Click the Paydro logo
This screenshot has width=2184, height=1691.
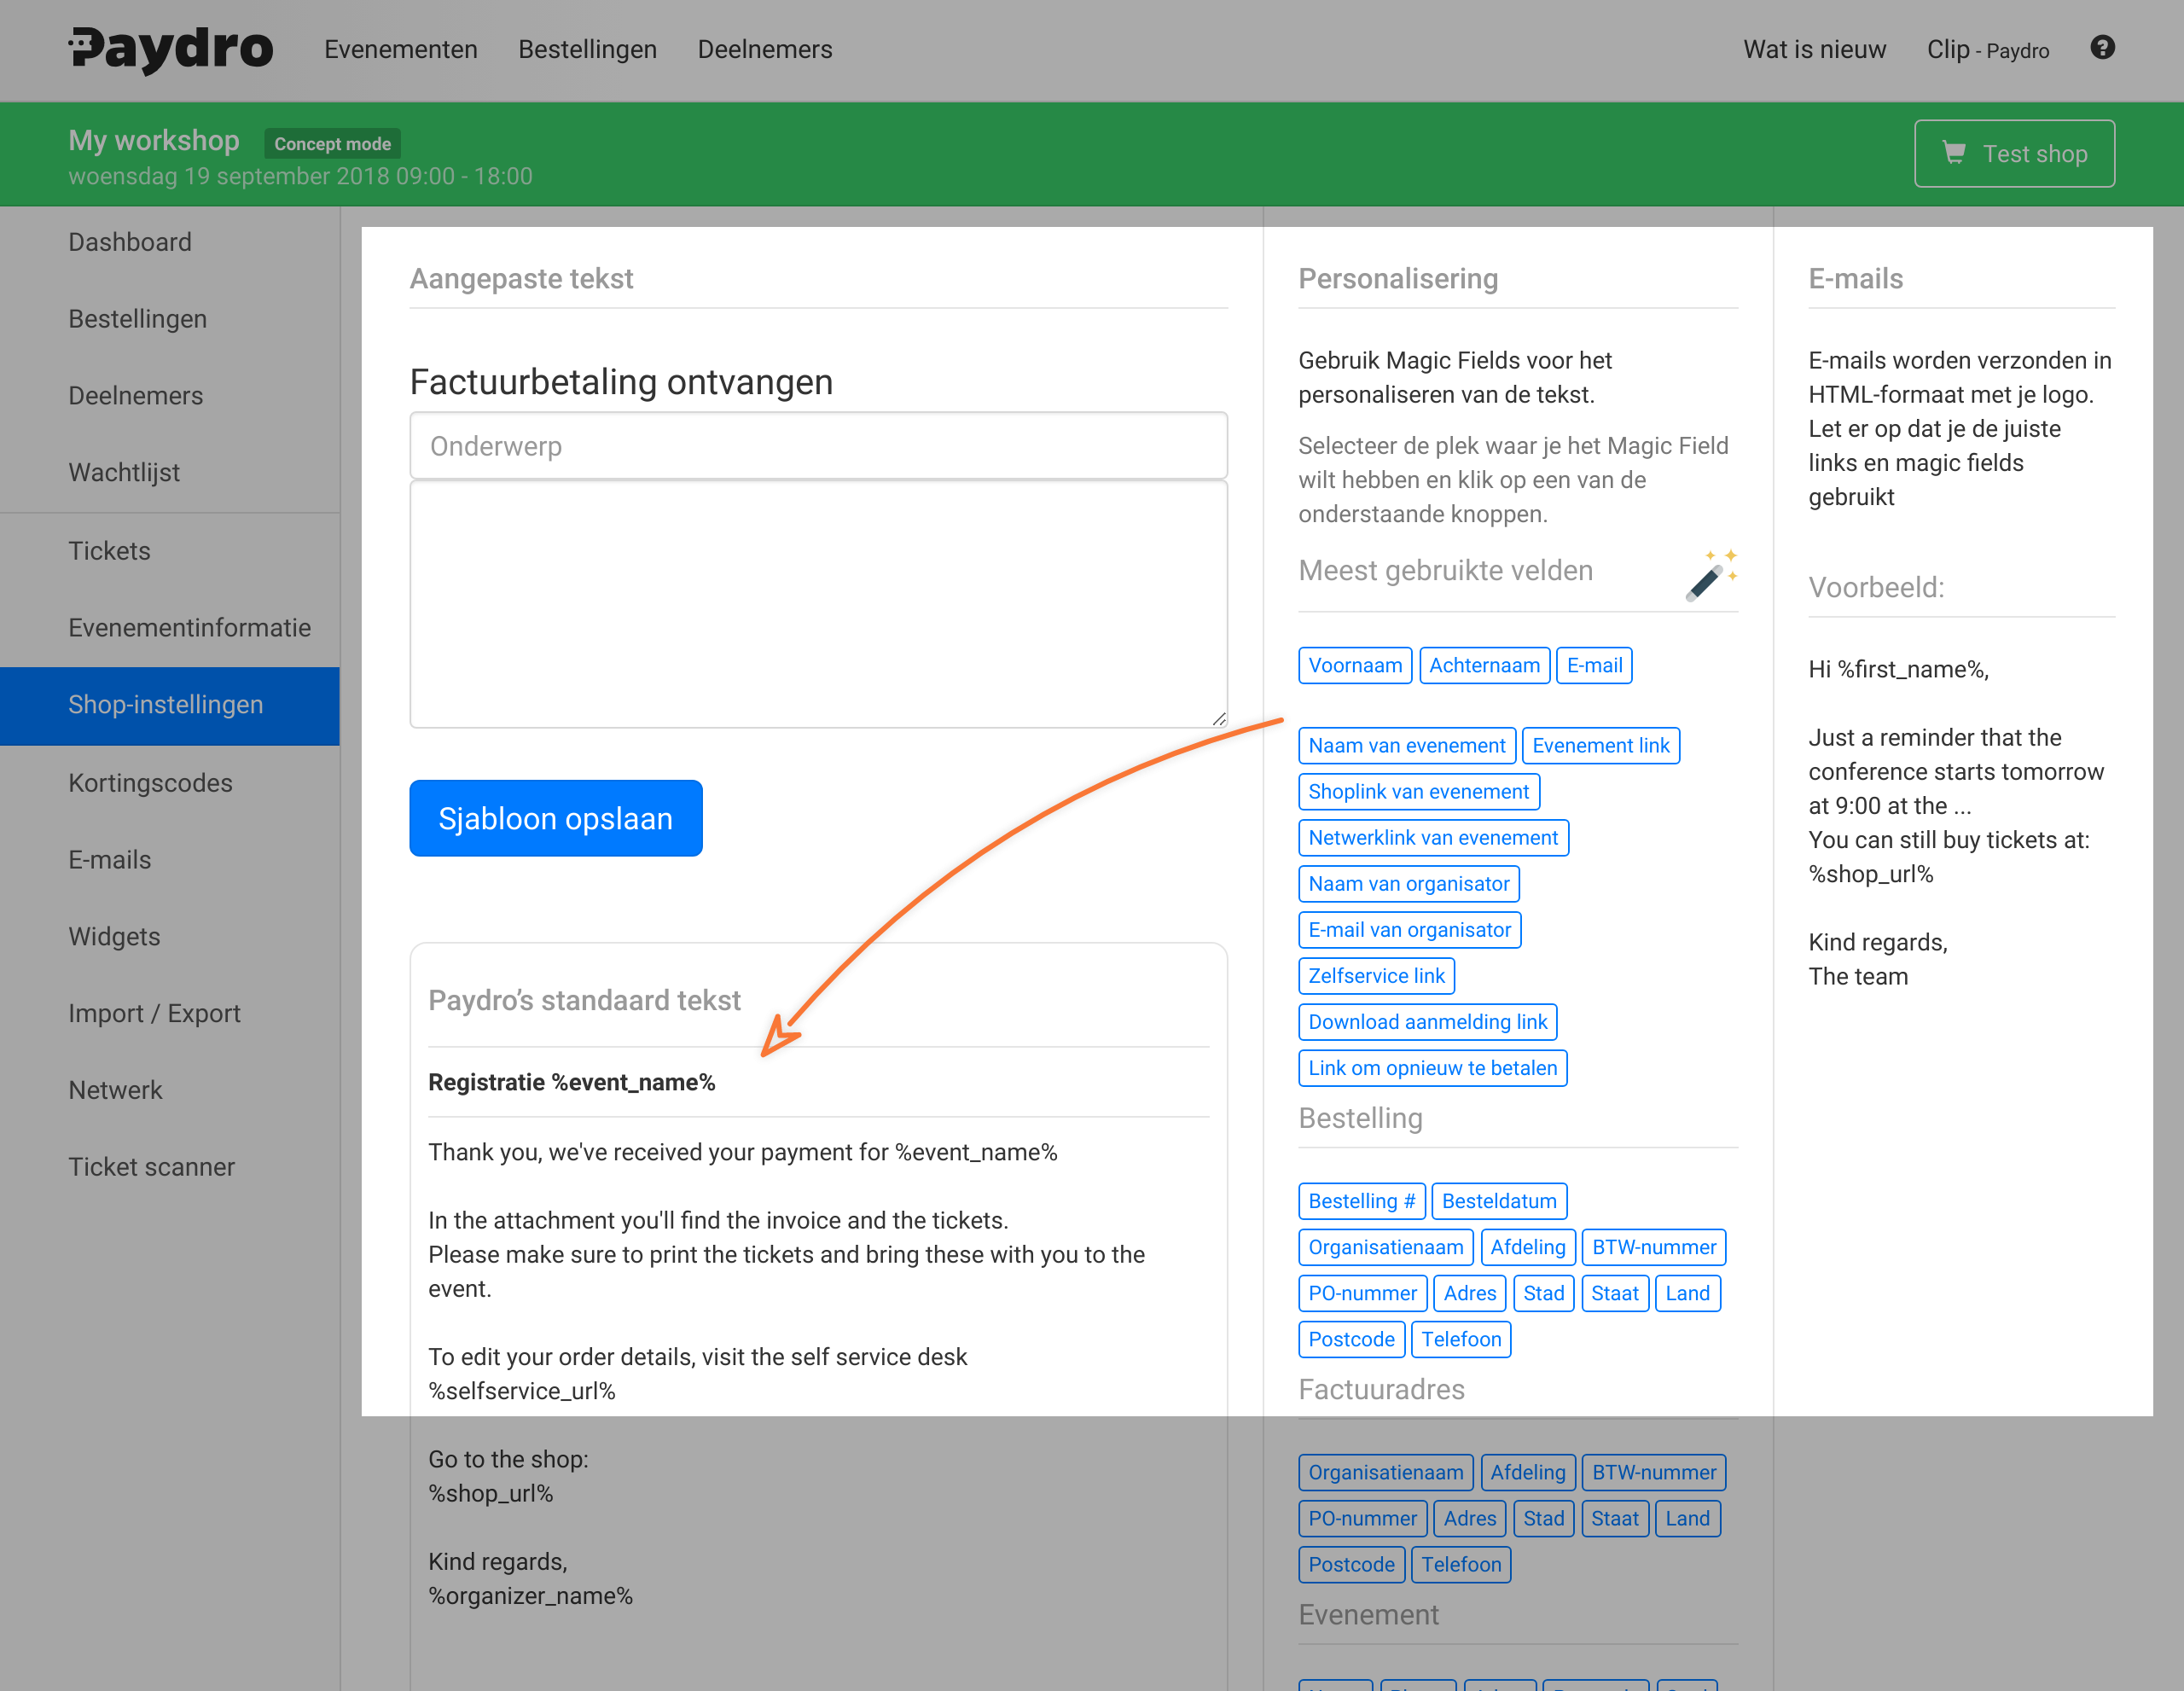point(171,48)
